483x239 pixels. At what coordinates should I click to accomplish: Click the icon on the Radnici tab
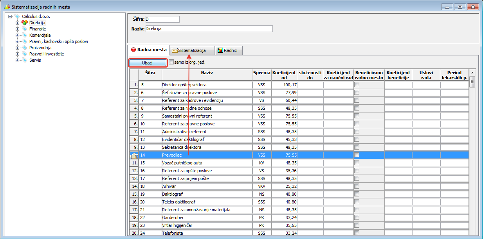click(220, 50)
